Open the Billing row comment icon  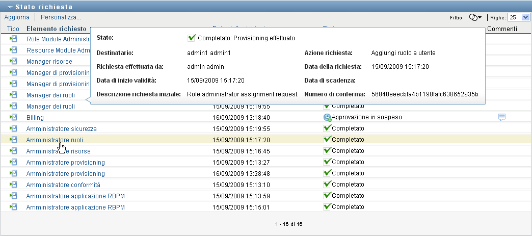click(x=502, y=117)
